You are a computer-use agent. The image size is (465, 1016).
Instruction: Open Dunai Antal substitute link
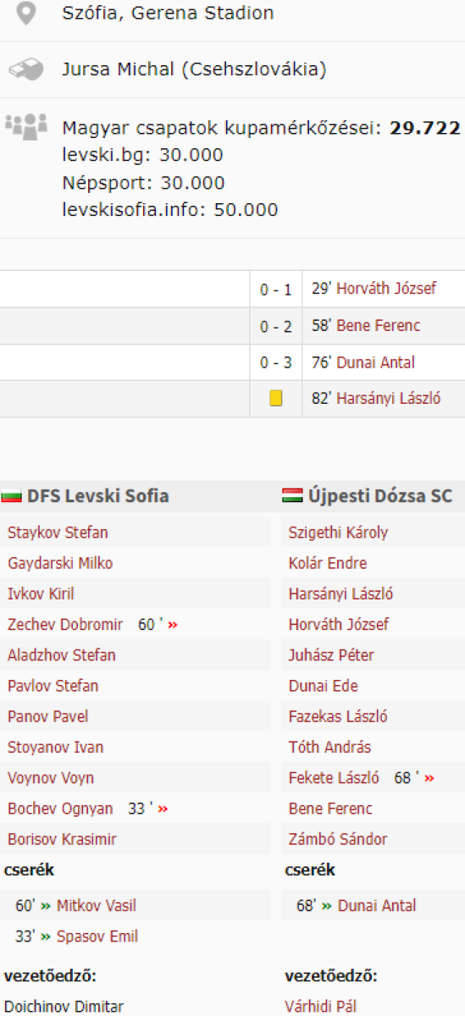[377, 906]
